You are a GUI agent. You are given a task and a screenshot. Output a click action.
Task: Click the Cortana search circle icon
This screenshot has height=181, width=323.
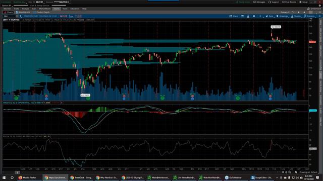[x=12, y=177]
